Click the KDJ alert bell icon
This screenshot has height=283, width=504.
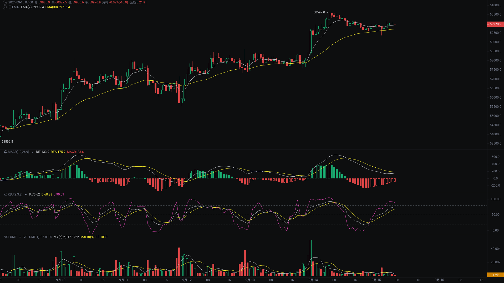click(x=6, y=194)
